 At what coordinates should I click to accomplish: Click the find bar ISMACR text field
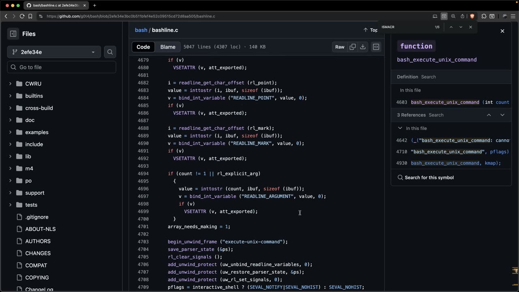pos(405,27)
